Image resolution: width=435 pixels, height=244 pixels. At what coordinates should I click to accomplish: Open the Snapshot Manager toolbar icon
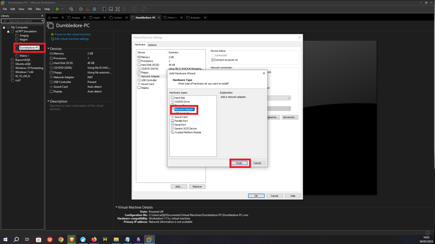[94, 9]
